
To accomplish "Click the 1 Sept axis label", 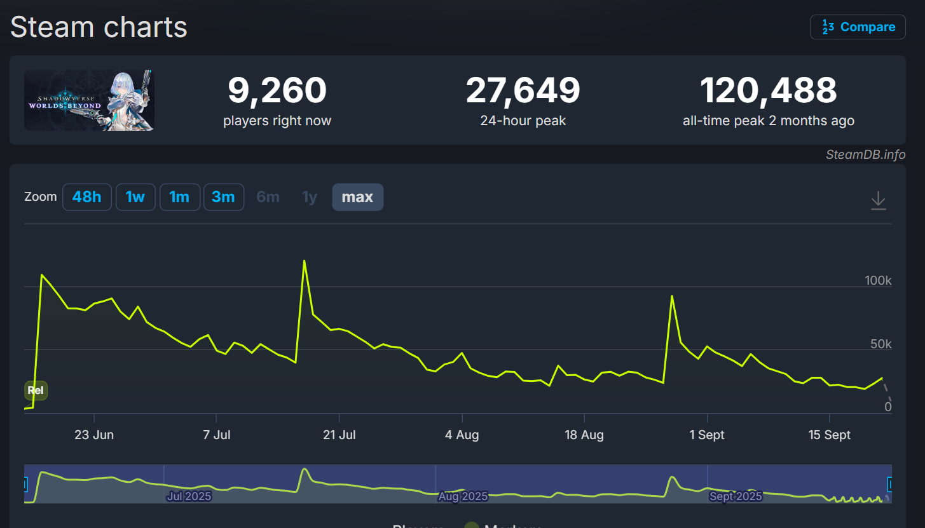I will click(x=707, y=435).
